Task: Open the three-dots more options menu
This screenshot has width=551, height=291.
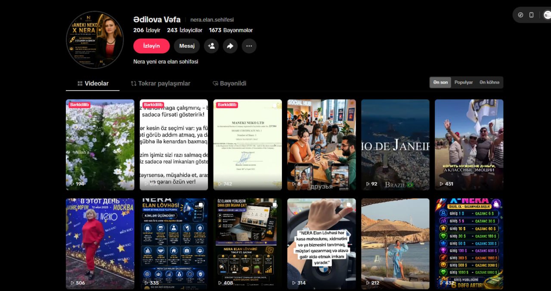Action: pyautogui.click(x=249, y=46)
